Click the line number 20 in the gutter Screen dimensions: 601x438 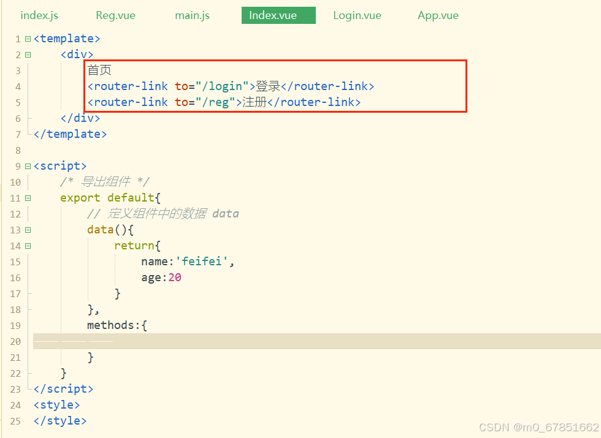[15, 342]
